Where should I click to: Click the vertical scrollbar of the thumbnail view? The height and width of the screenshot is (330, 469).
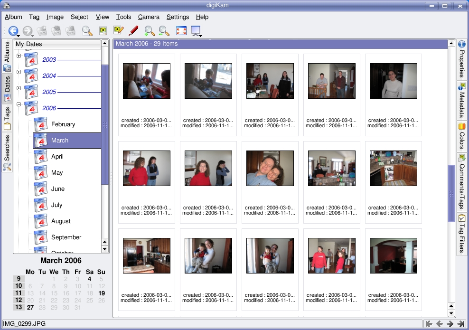pyautogui.click(x=451, y=192)
